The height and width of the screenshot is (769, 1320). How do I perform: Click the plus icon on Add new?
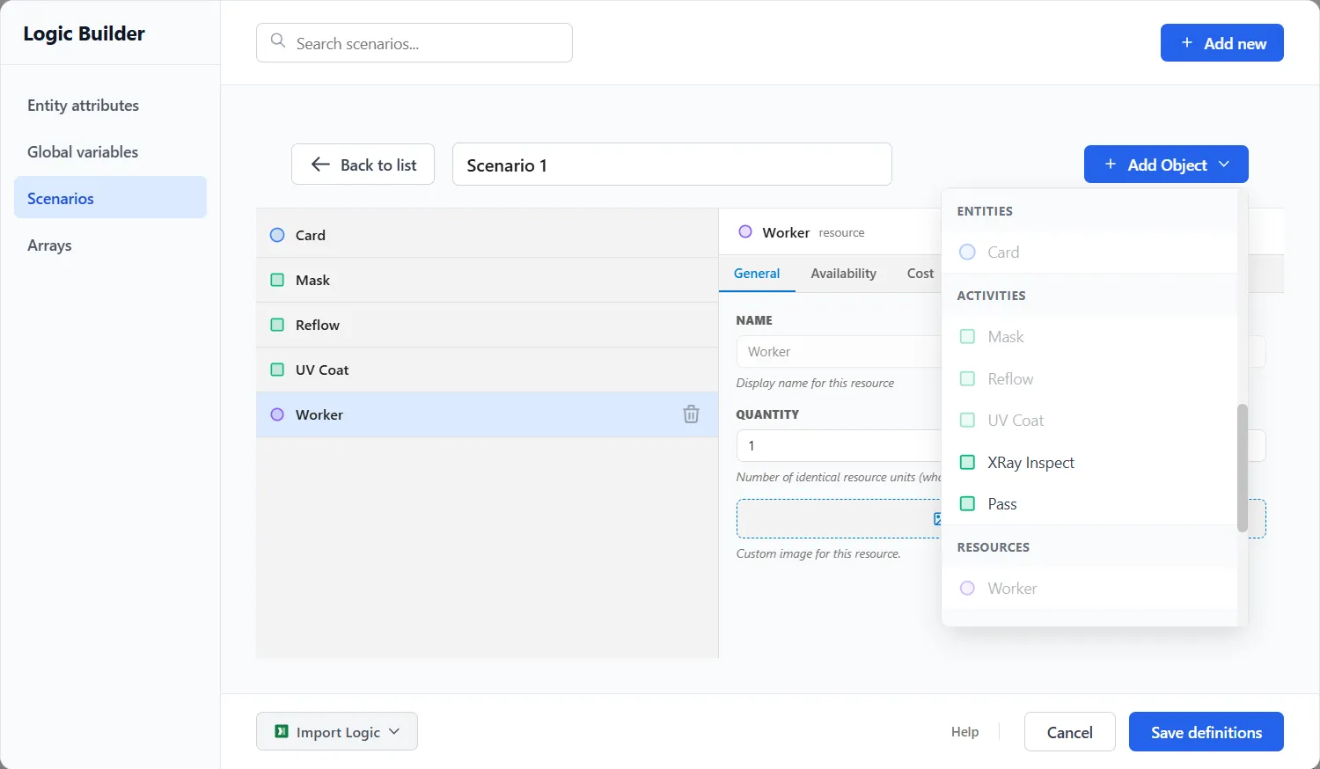coord(1187,42)
